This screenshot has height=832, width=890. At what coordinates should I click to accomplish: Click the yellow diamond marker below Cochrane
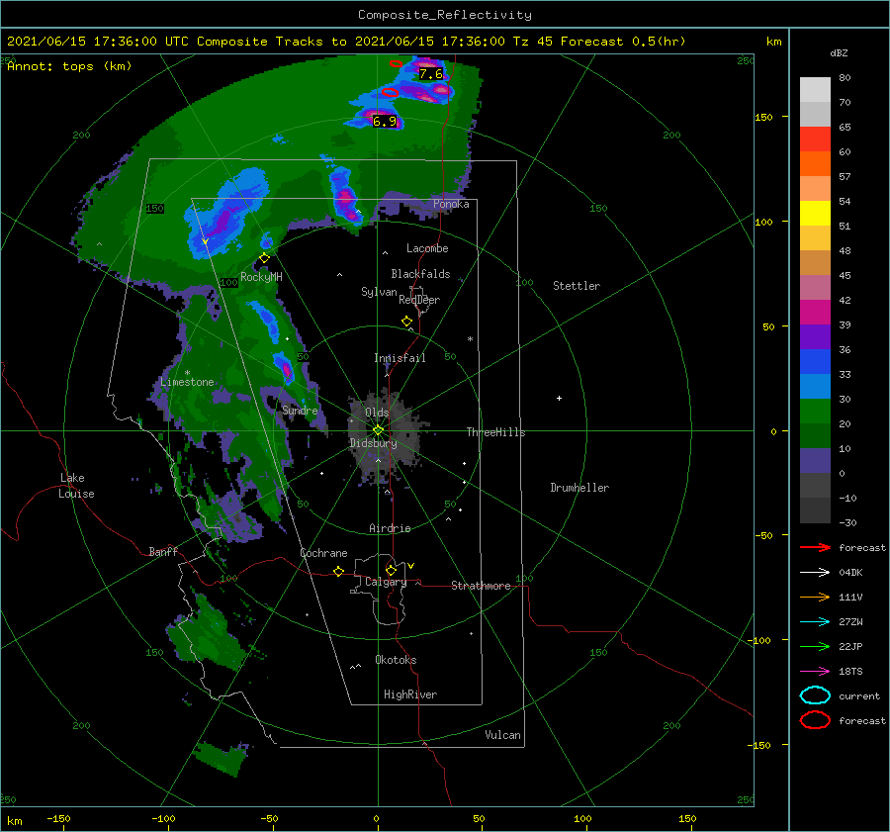(338, 572)
